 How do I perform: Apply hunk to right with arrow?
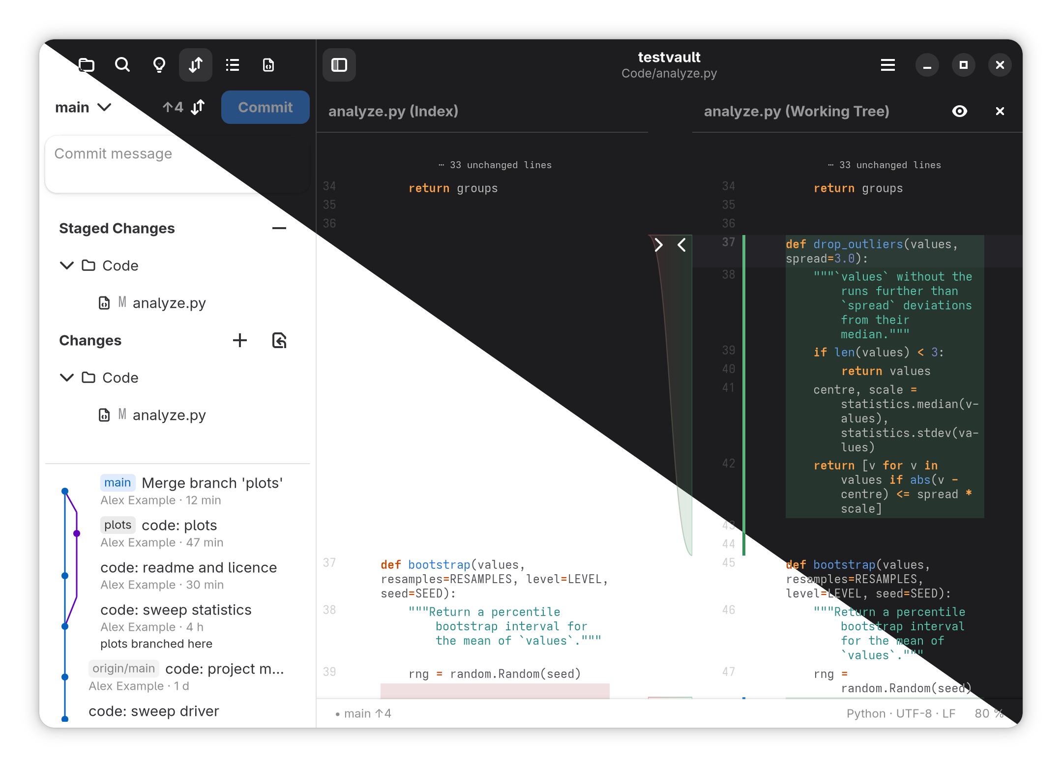659,245
